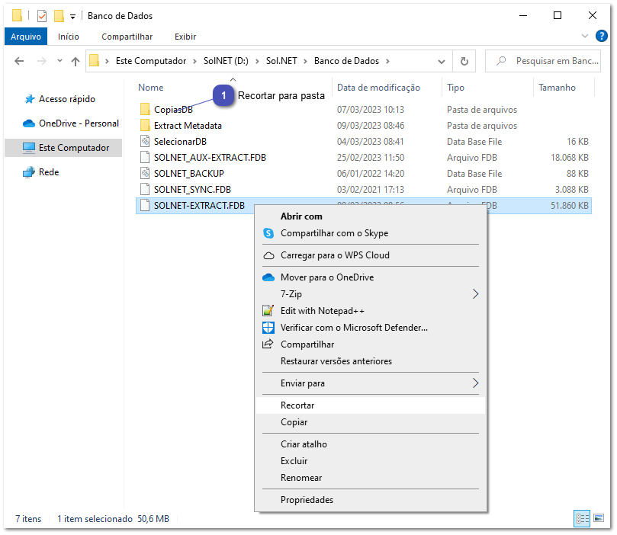Viewport: 617px width, 535px height.
Task: Refresh the folder with the refresh icon
Action: coord(465,61)
